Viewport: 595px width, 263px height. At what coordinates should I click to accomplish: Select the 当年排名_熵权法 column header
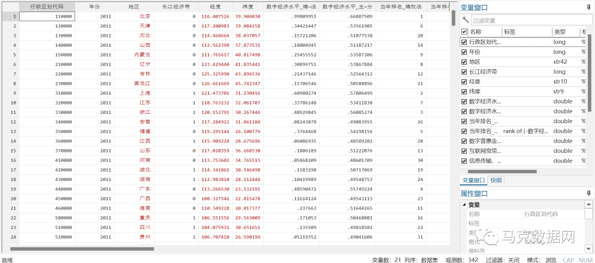(x=401, y=7)
